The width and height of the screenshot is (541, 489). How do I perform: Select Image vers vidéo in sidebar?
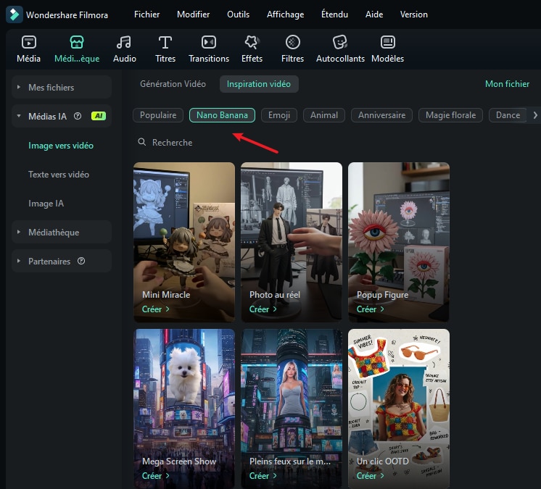[x=61, y=146]
